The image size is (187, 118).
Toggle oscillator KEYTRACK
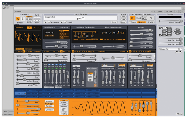pos(20,49)
